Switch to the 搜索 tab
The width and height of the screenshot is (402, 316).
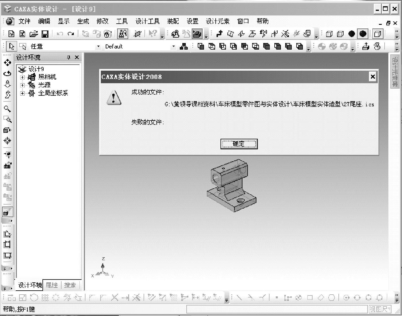click(x=70, y=285)
